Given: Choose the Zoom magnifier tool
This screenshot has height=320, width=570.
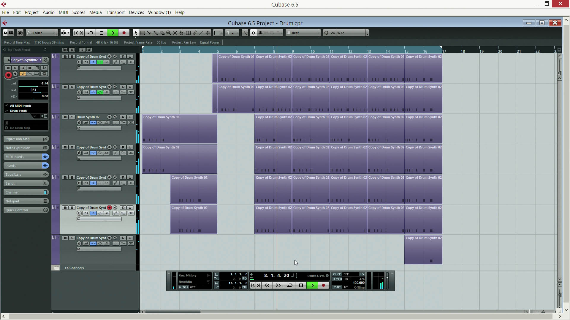Looking at the screenshot, I should click(169, 33).
